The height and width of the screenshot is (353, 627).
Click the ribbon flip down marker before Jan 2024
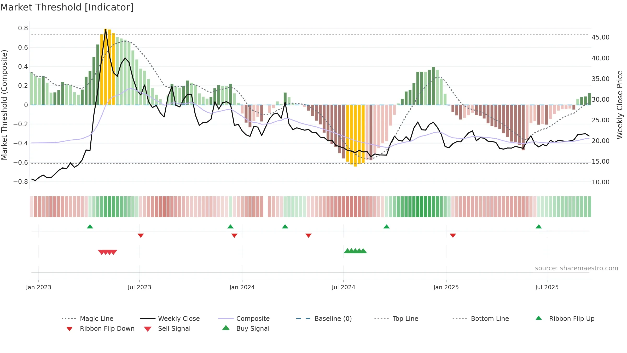click(234, 236)
